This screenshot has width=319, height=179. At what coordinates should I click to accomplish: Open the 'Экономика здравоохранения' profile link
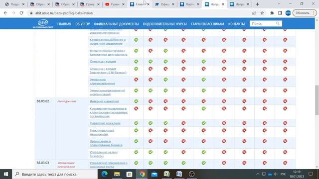pos(102,82)
